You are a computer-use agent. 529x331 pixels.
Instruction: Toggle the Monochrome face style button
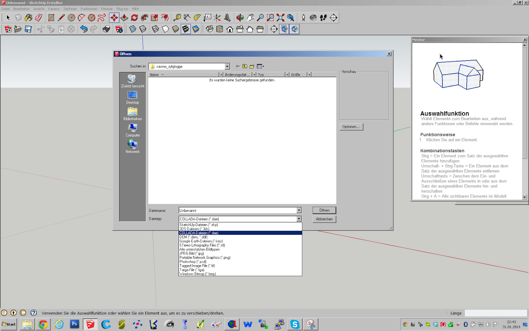click(196, 29)
